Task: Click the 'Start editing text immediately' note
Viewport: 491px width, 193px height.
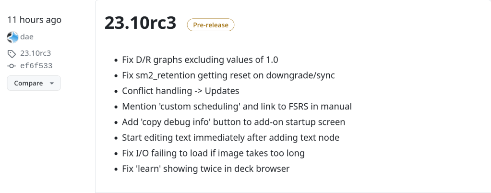Action: click(x=231, y=137)
